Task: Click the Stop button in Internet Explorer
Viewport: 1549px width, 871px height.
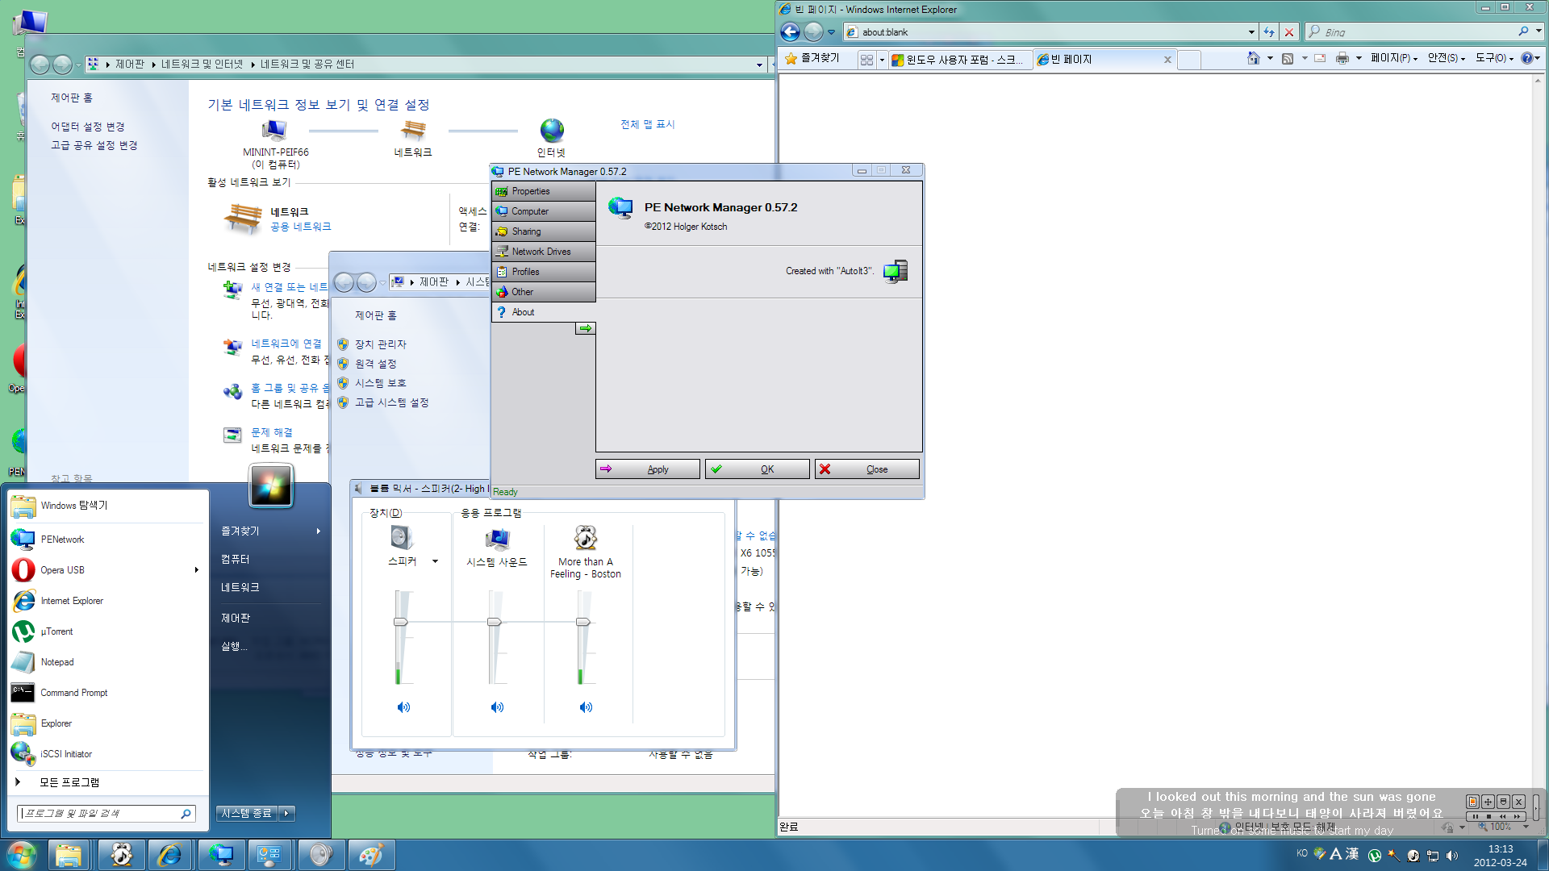Action: [x=1289, y=32]
